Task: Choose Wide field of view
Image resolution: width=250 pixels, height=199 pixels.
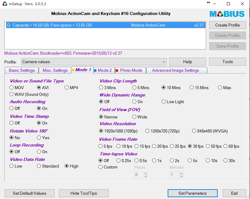Action: [140, 117]
